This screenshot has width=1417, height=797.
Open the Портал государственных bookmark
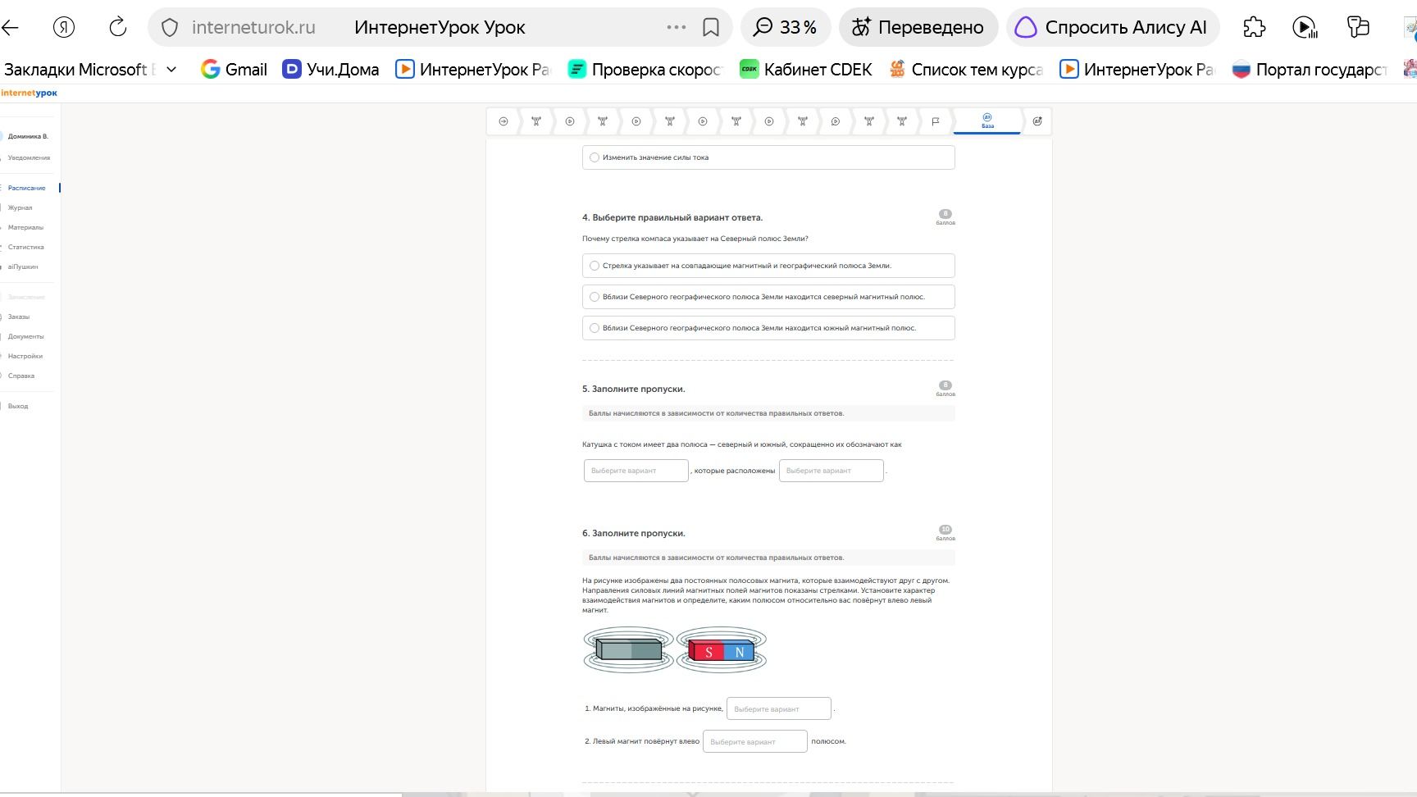[1310, 70]
